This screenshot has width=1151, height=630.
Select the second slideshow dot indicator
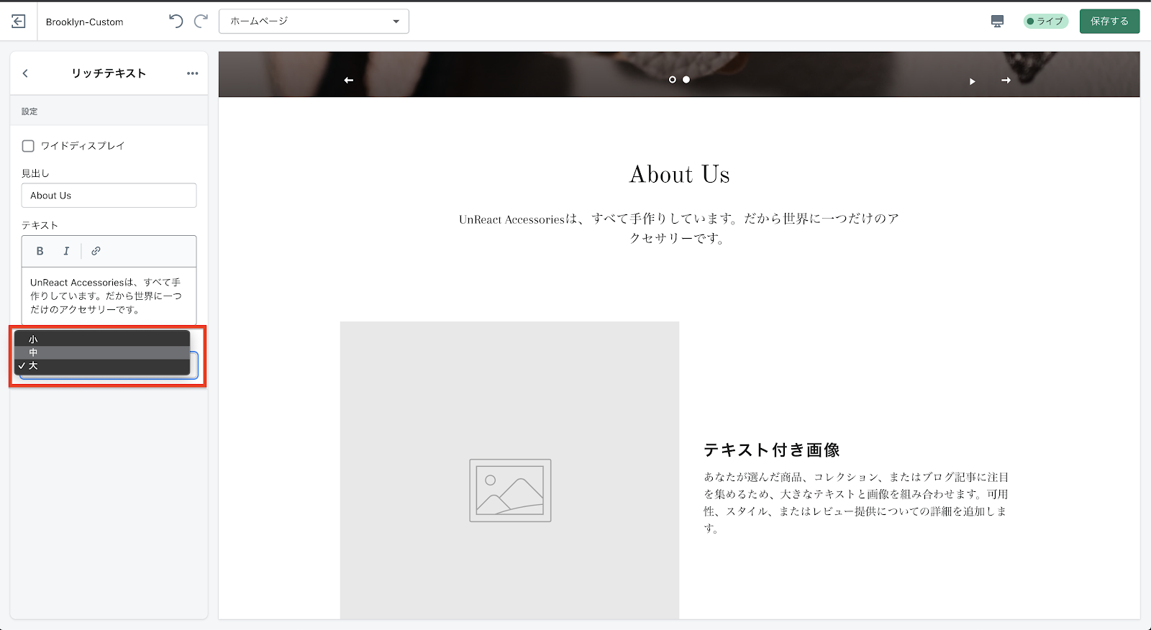tap(686, 80)
